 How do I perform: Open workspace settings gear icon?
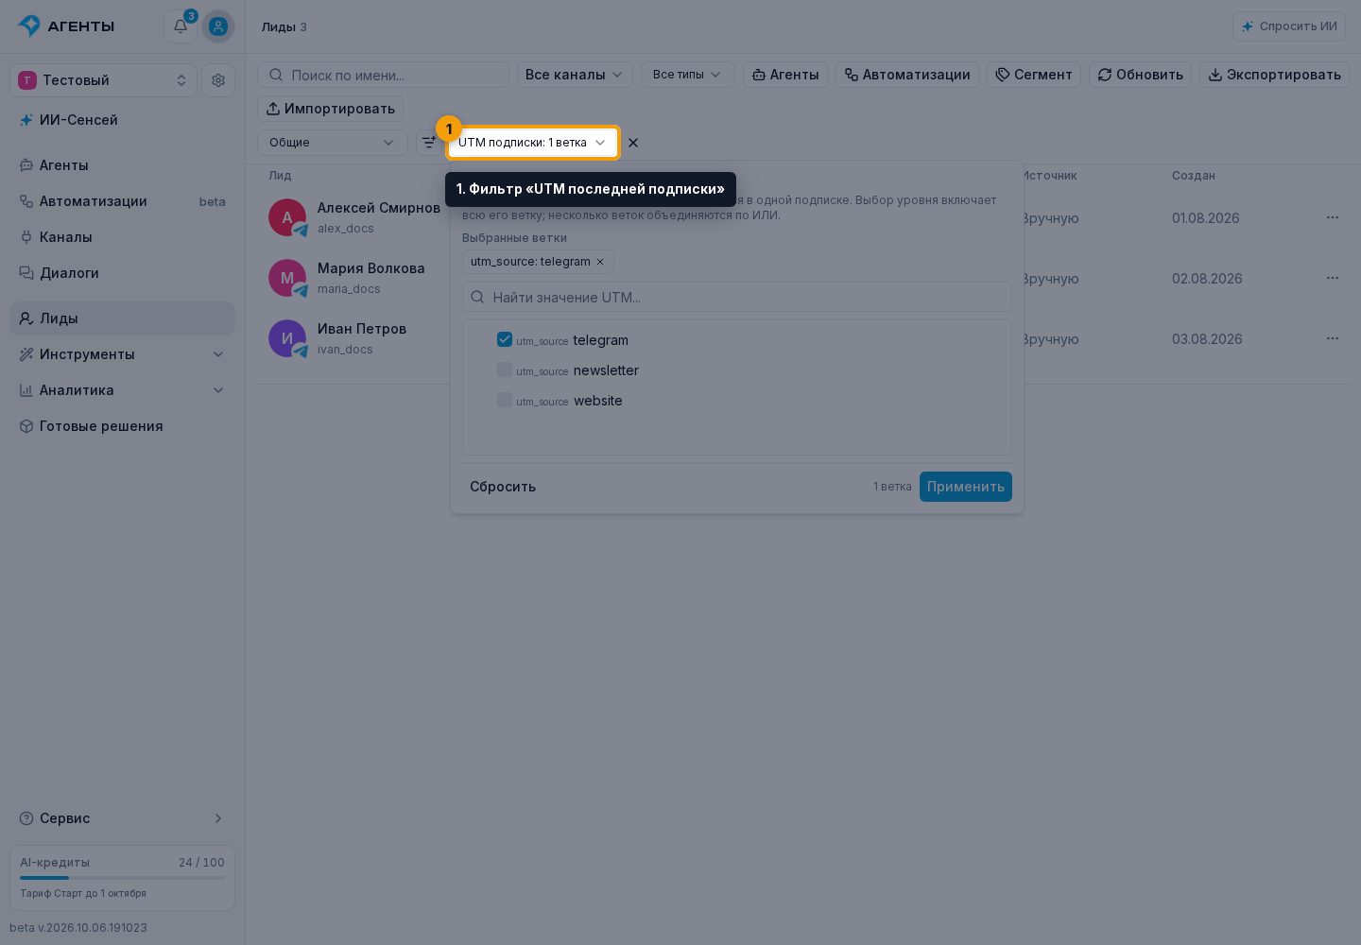tap(218, 80)
